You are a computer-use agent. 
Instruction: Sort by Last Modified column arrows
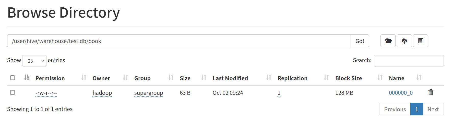(268, 77)
